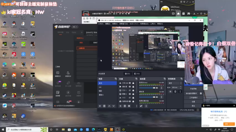The height and width of the screenshot is (132, 236).
Task: Remove selected source with trash icon
Action: tap(125, 106)
